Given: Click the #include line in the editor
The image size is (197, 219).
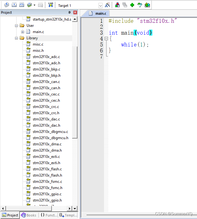Looking at the screenshot, I should [x=143, y=21].
